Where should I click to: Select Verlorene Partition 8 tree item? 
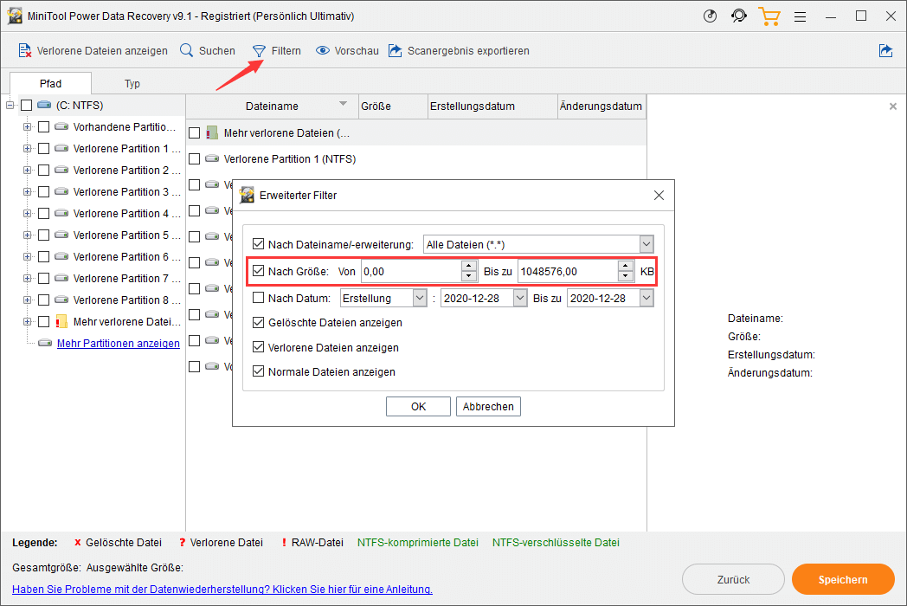tap(126, 300)
